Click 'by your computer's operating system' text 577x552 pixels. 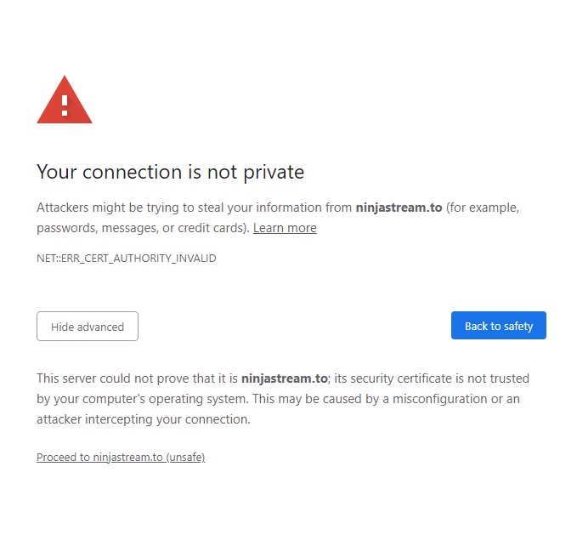142,399
